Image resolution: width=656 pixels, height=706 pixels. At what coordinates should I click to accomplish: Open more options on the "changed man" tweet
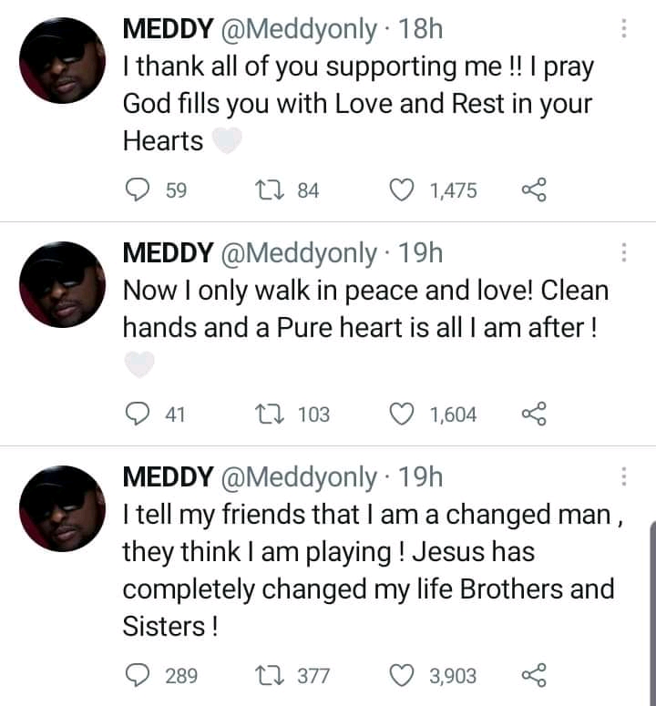coord(624,476)
